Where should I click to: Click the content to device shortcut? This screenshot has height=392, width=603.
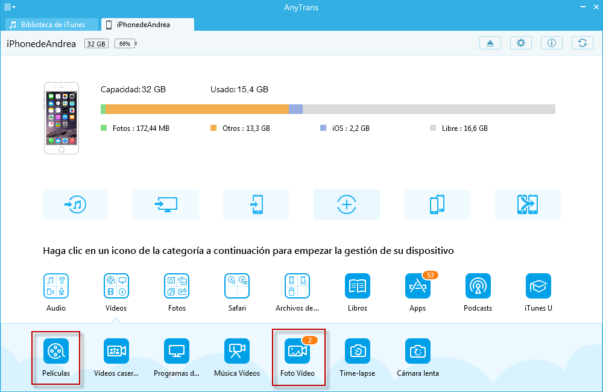pos(256,204)
